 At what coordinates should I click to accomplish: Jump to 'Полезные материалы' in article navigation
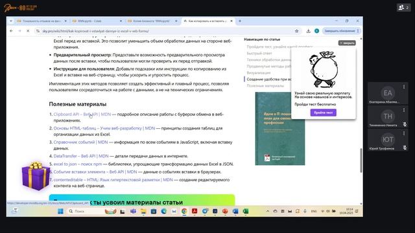point(265,85)
